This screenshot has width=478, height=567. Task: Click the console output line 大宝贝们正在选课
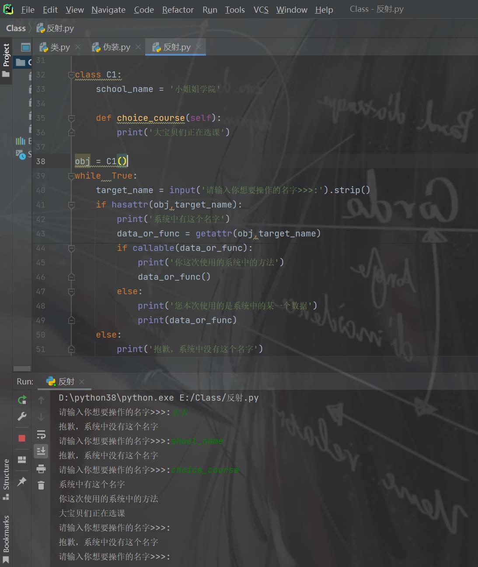(92, 514)
